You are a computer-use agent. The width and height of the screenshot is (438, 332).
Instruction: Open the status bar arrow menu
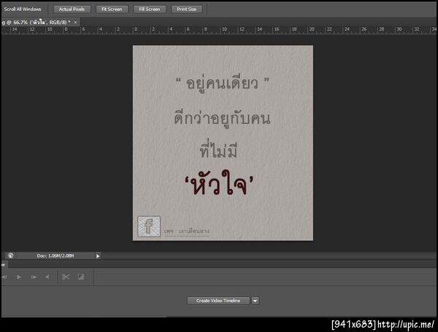click(x=98, y=256)
